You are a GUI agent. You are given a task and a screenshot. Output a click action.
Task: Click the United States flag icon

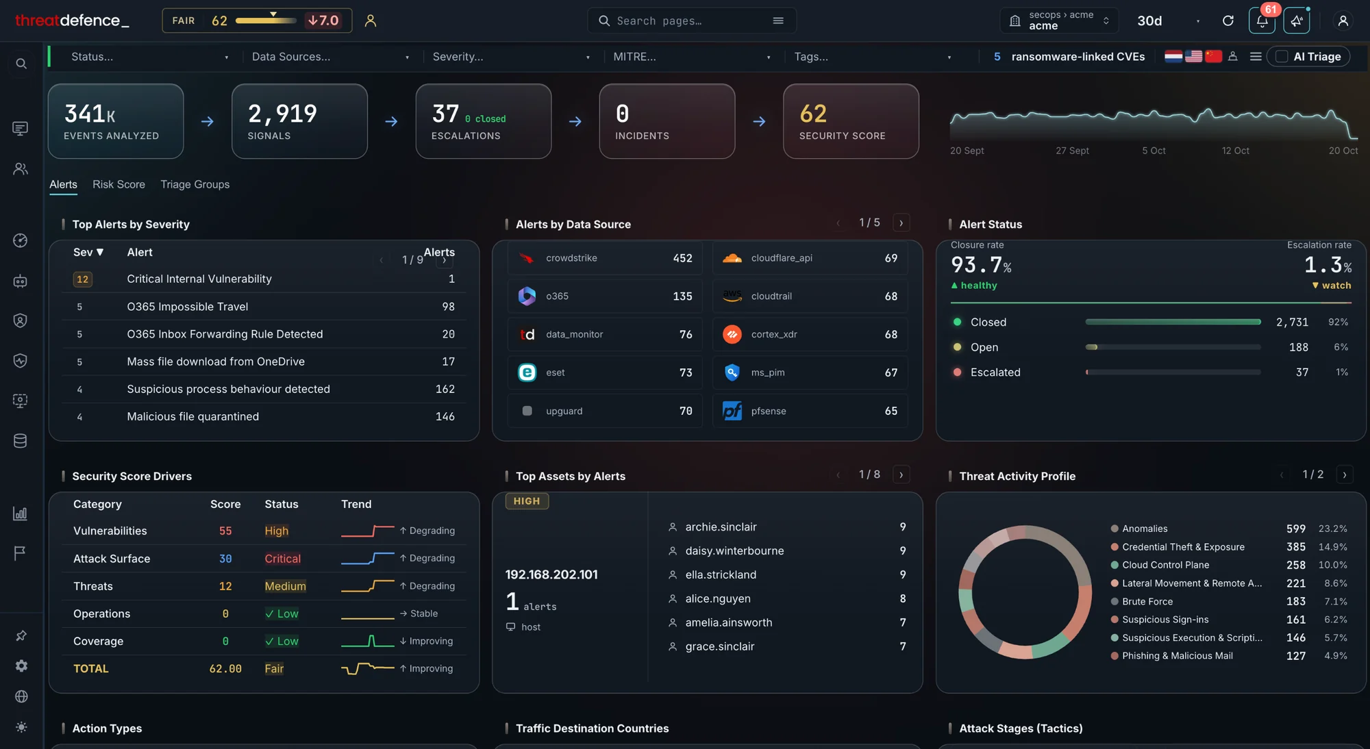click(x=1193, y=56)
